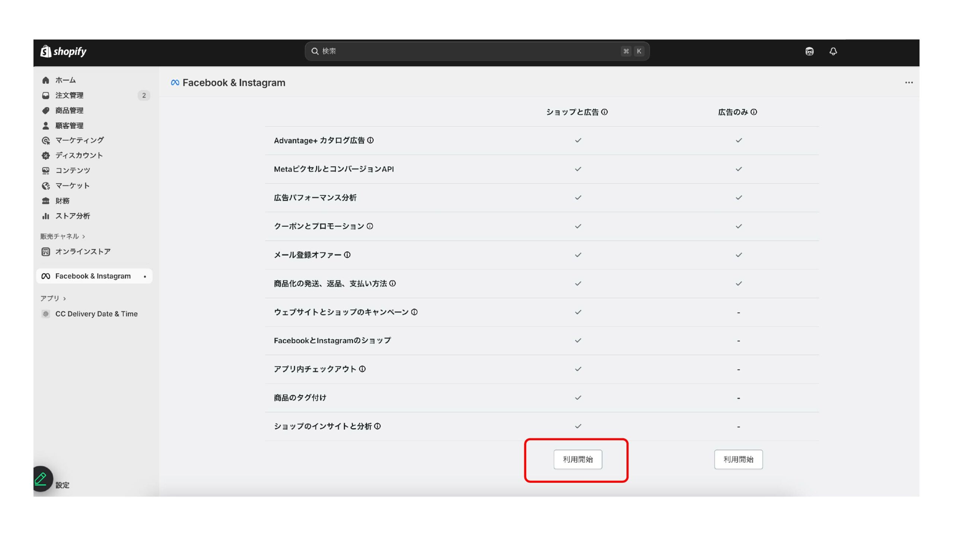Show info for クーポンとプロモーション
This screenshot has width=953, height=536.
[370, 226]
